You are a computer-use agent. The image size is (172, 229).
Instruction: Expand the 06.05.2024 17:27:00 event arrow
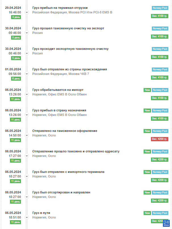(27, 156)
